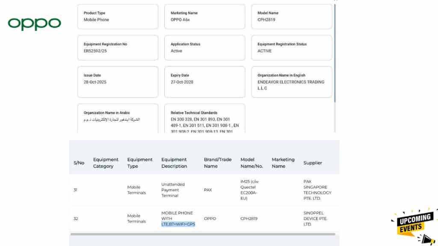Click the OPPO logo
The height and width of the screenshot is (246, 438).
coord(34,24)
